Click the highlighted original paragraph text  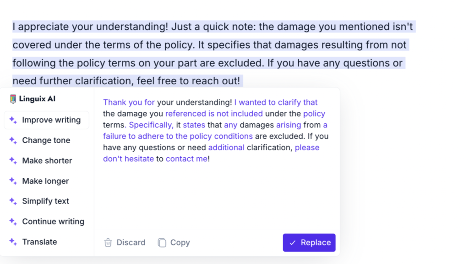[213, 54]
